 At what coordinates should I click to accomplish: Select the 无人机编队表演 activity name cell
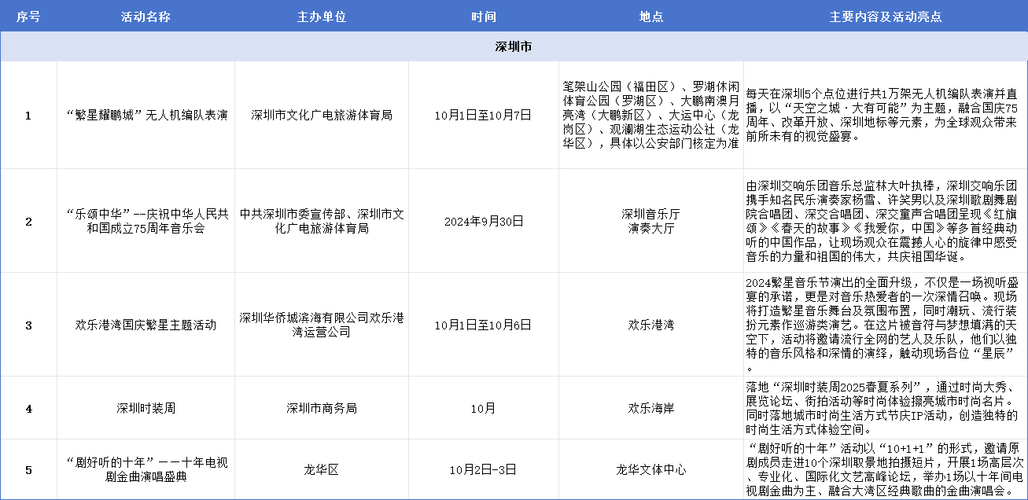[x=146, y=115]
